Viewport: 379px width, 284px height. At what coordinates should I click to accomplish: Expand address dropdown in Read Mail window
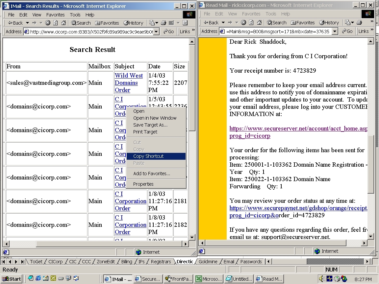335,31
